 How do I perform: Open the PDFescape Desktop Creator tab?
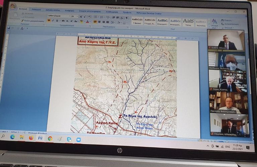[149, 13]
